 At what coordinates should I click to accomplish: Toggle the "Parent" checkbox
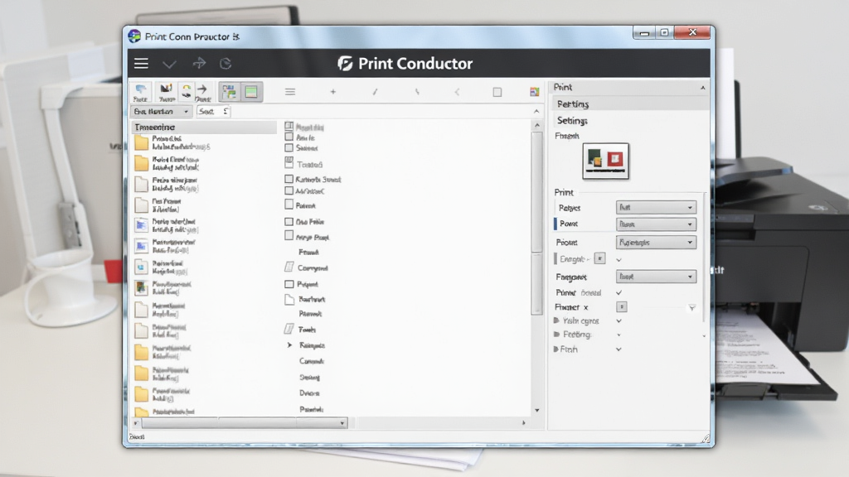(x=289, y=205)
